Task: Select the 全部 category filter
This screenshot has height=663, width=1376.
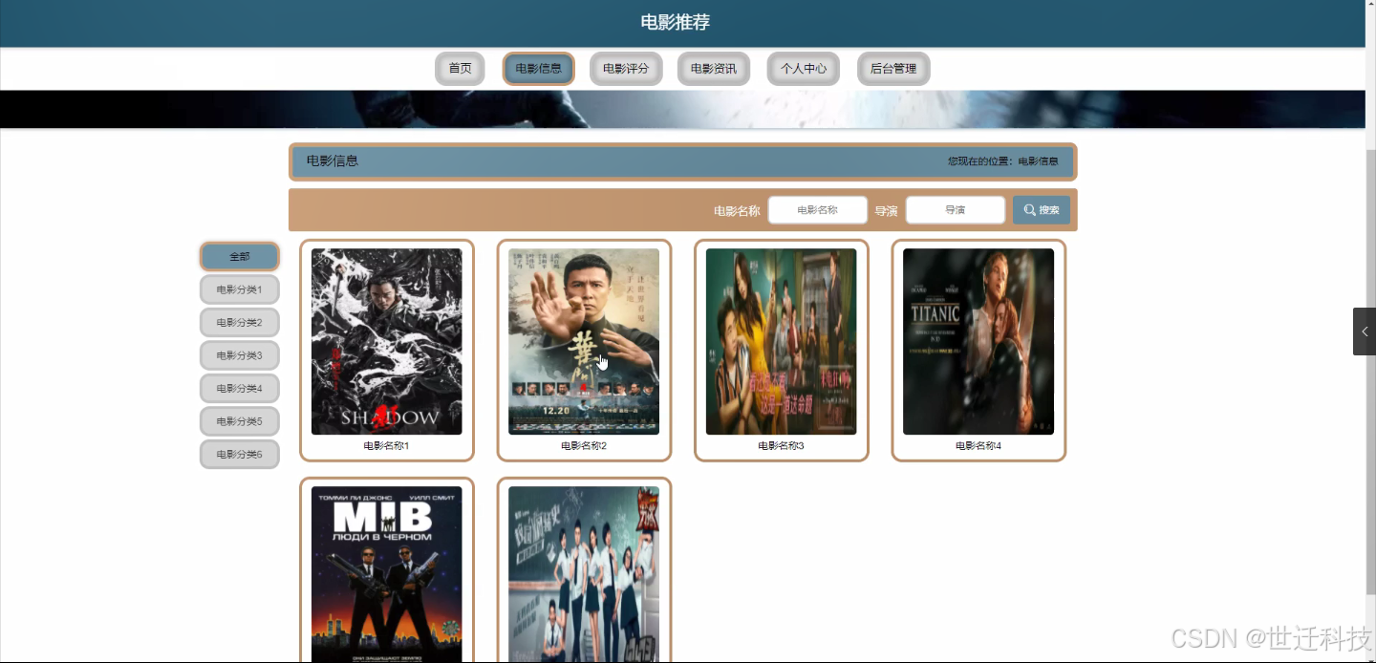Action: 240,256
